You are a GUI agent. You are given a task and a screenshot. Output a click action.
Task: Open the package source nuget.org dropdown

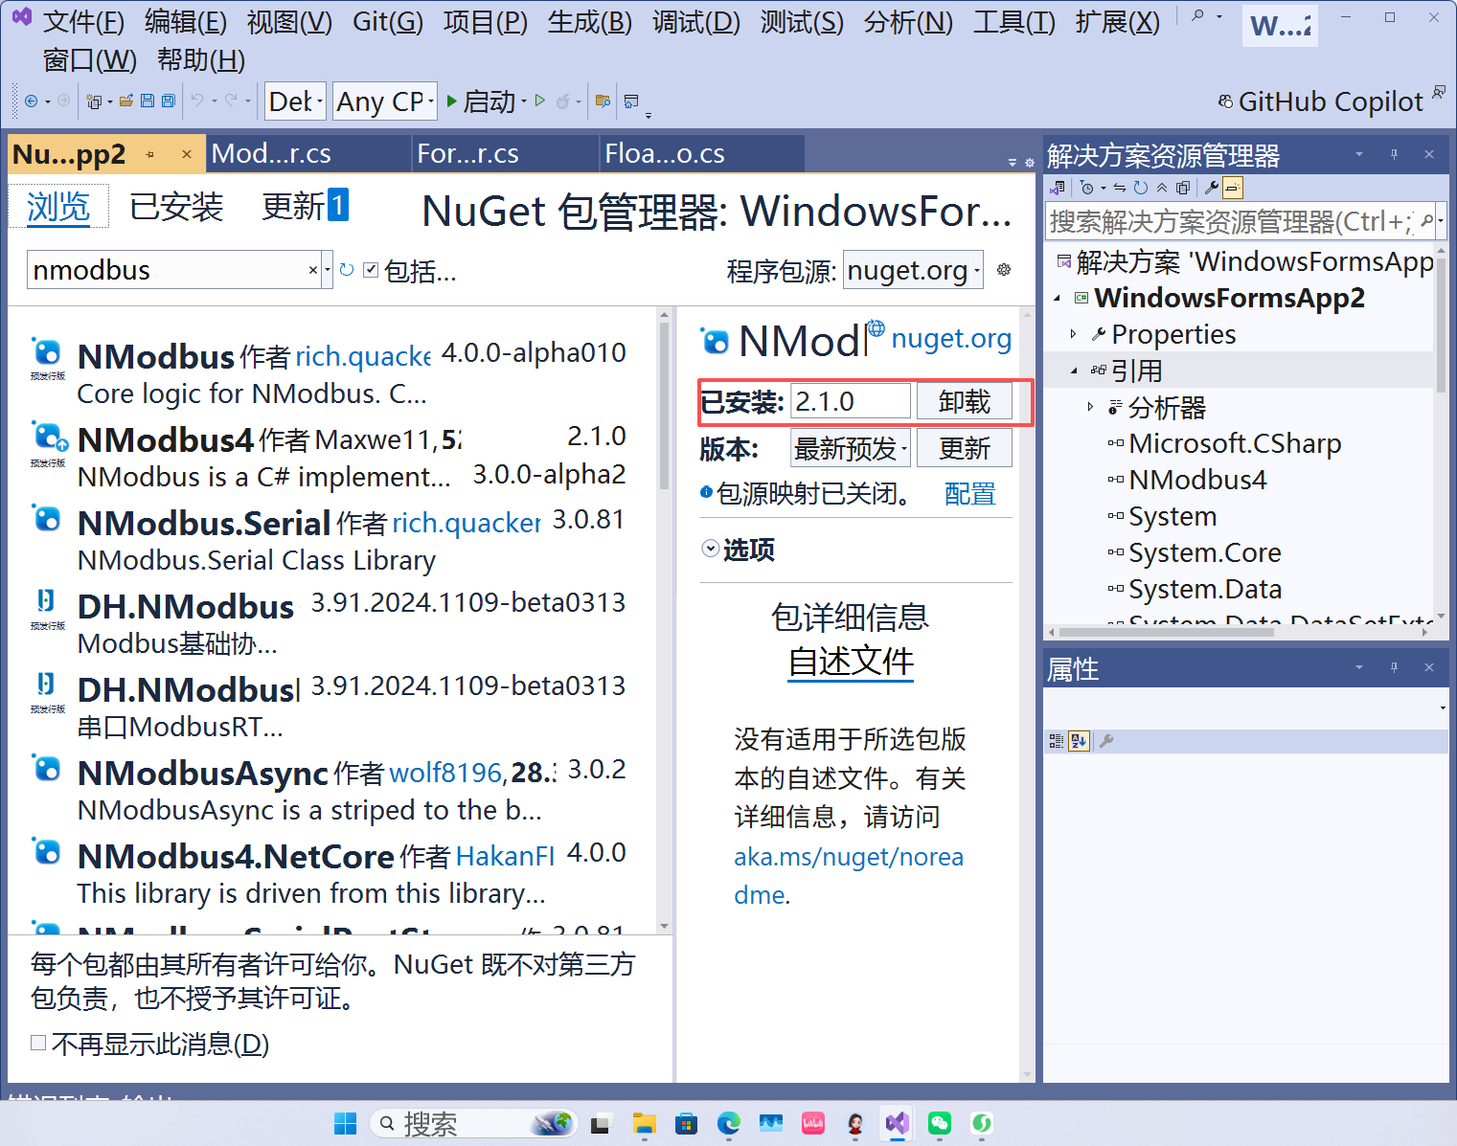pos(914,270)
